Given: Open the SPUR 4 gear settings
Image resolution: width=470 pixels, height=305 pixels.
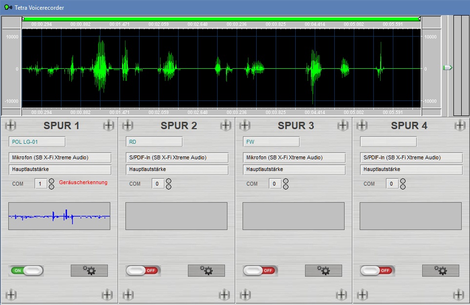Looking at the screenshot, I should [x=441, y=270].
